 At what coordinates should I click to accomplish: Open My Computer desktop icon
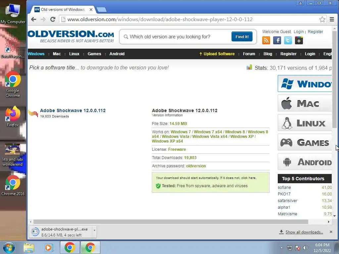pyautogui.click(x=13, y=13)
